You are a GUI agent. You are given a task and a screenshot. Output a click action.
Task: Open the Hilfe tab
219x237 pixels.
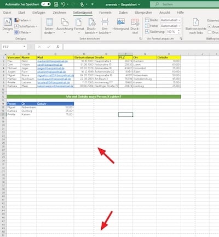[x=180, y=13]
